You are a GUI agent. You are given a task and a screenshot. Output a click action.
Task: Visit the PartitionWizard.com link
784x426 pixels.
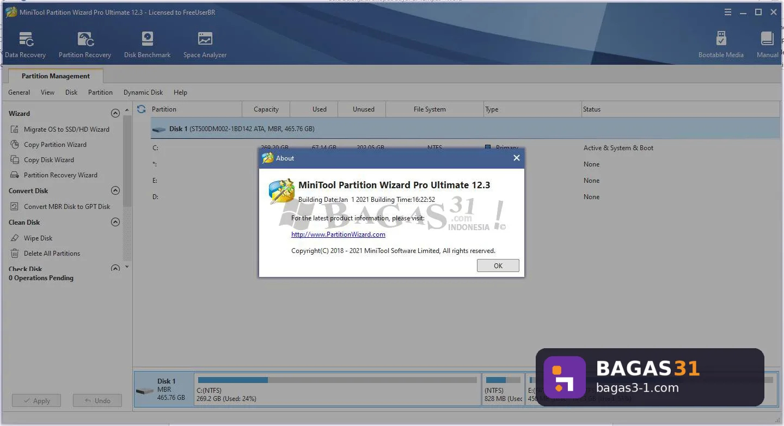(x=338, y=234)
